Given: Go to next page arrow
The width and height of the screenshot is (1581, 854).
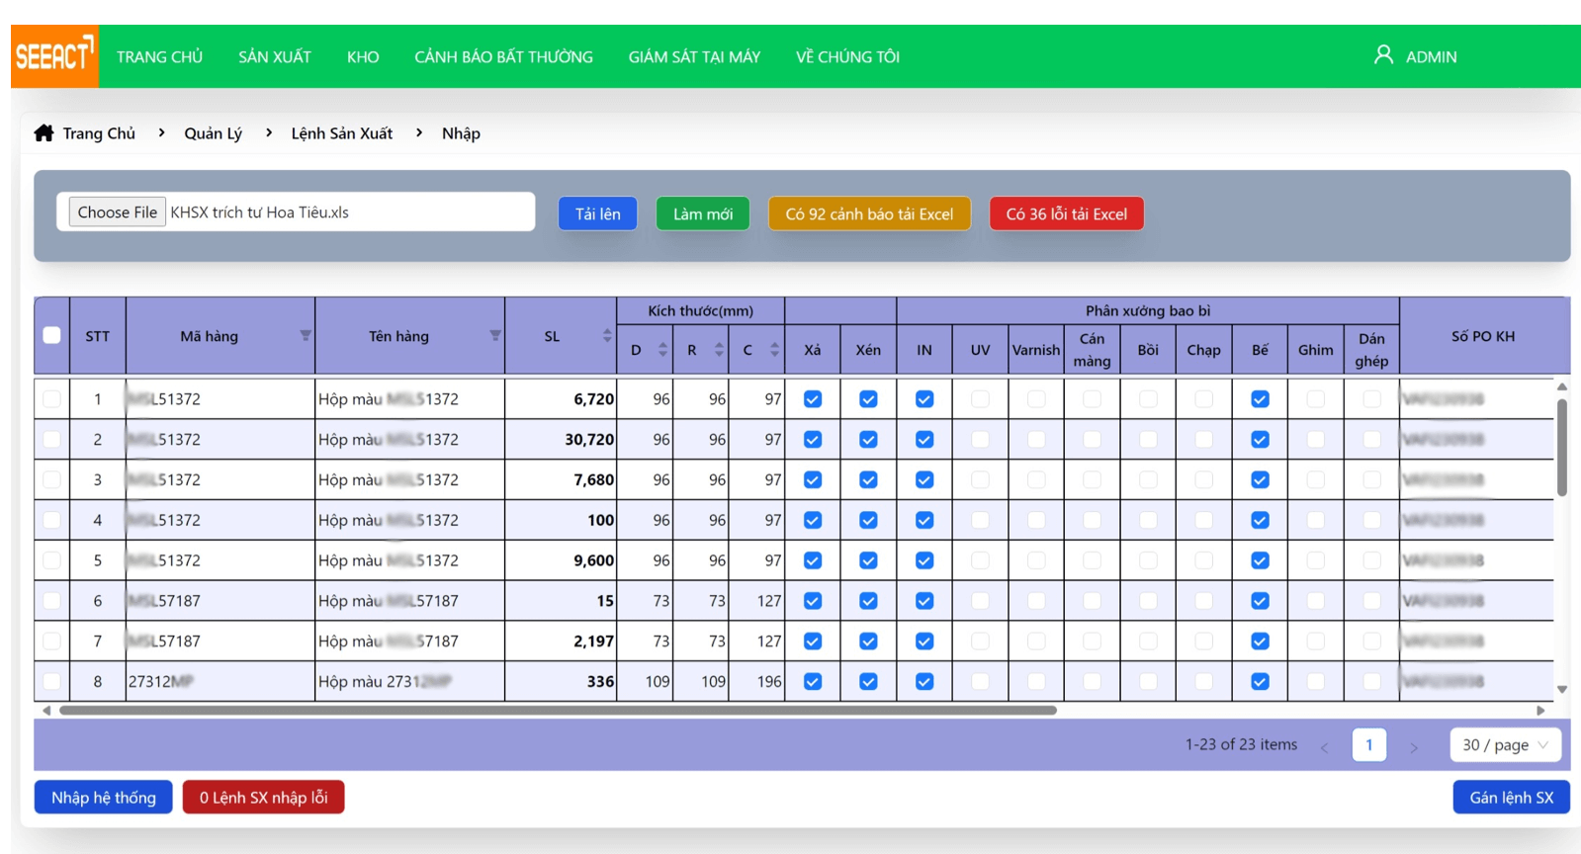Looking at the screenshot, I should [x=1414, y=747].
